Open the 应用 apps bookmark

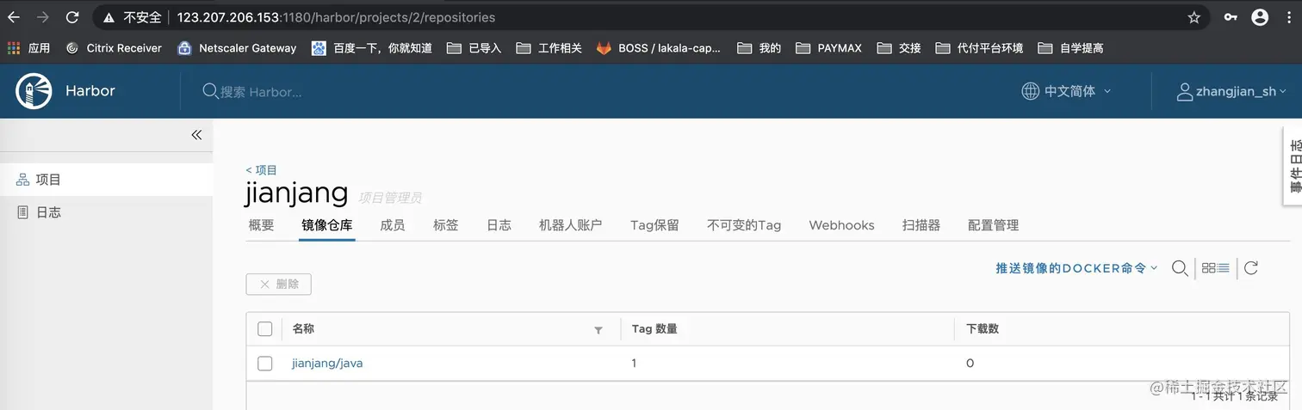pos(29,48)
